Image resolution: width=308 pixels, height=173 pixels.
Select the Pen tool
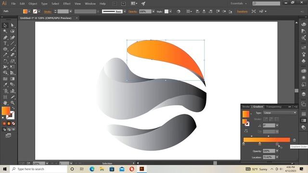(5, 37)
